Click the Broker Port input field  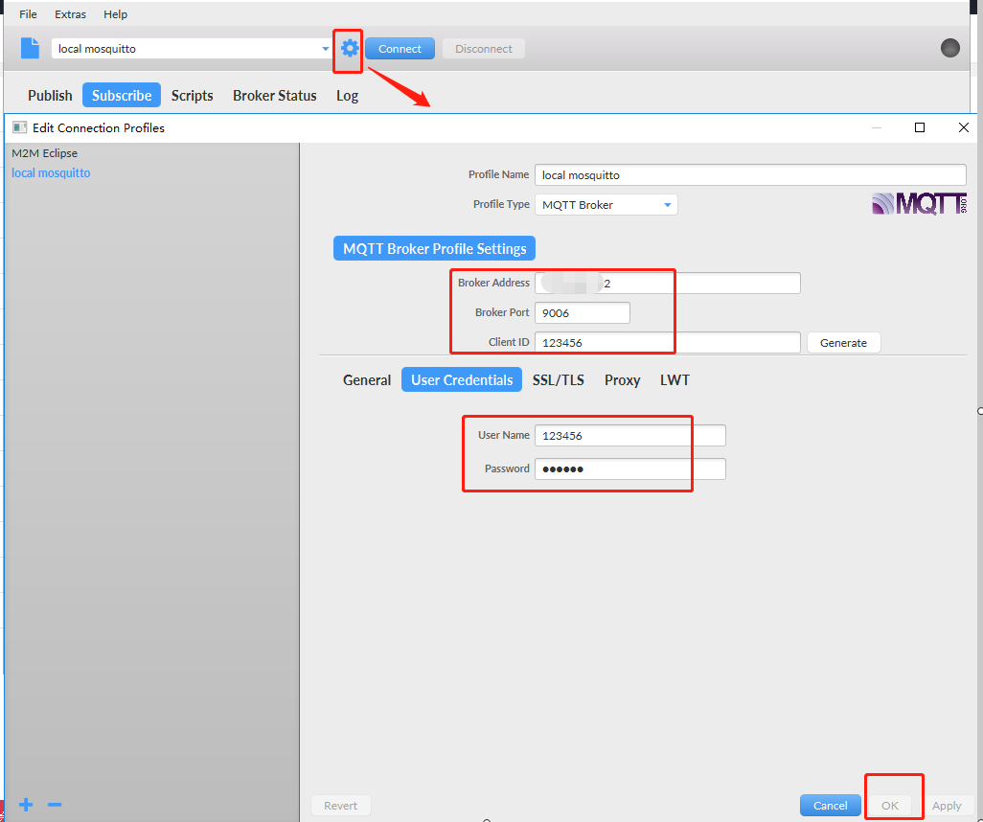tap(582, 313)
